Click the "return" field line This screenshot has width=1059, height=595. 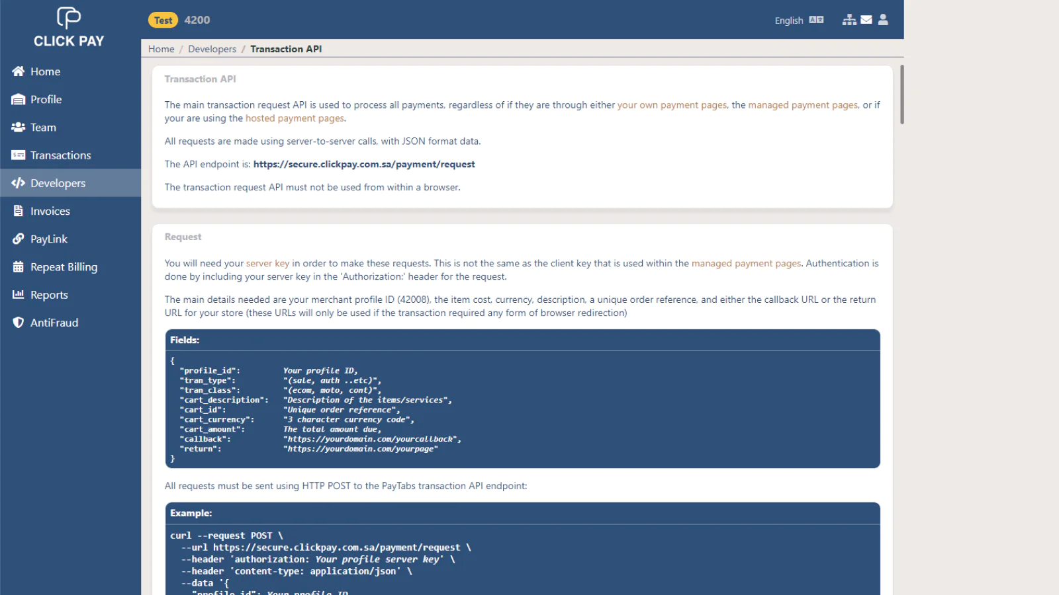[309, 449]
